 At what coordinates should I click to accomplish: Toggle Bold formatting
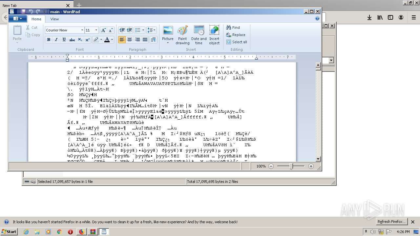[49, 40]
